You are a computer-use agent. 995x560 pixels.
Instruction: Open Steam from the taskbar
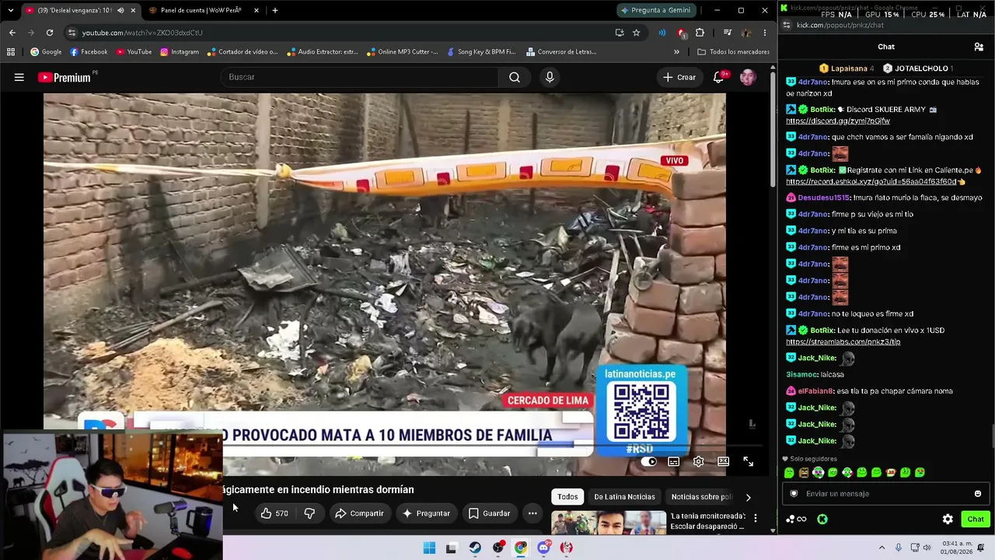pos(475,548)
